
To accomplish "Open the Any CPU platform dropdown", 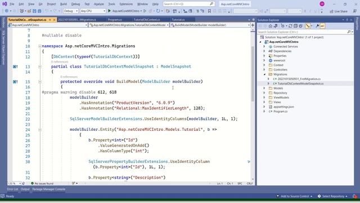I will [x=93, y=11].
